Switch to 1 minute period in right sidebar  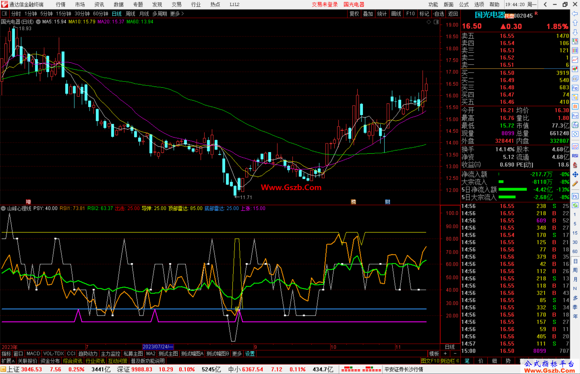pyautogui.click(x=575, y=214)
